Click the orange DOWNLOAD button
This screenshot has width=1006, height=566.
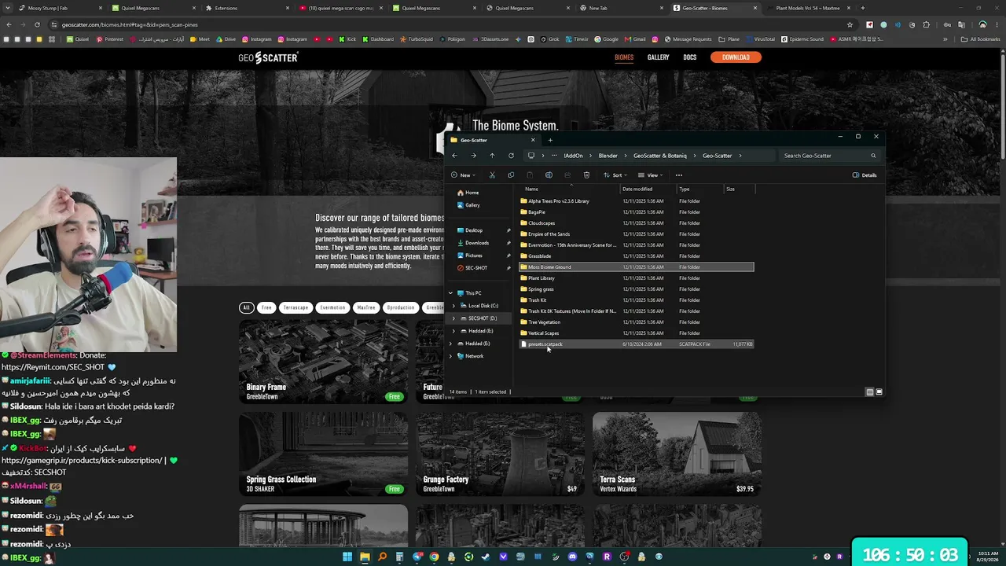(x=736, y=57)
